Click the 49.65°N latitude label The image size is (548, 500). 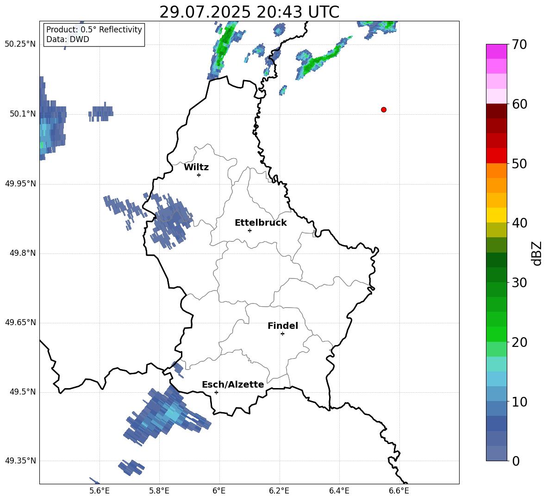20,322
